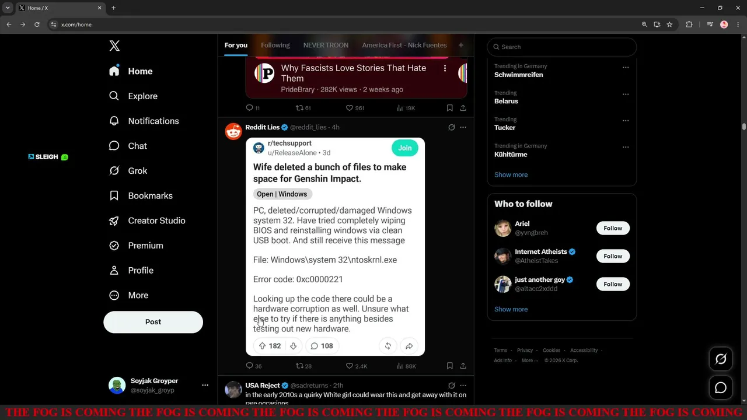Repost the Reddit Lies post

(303, 366)
